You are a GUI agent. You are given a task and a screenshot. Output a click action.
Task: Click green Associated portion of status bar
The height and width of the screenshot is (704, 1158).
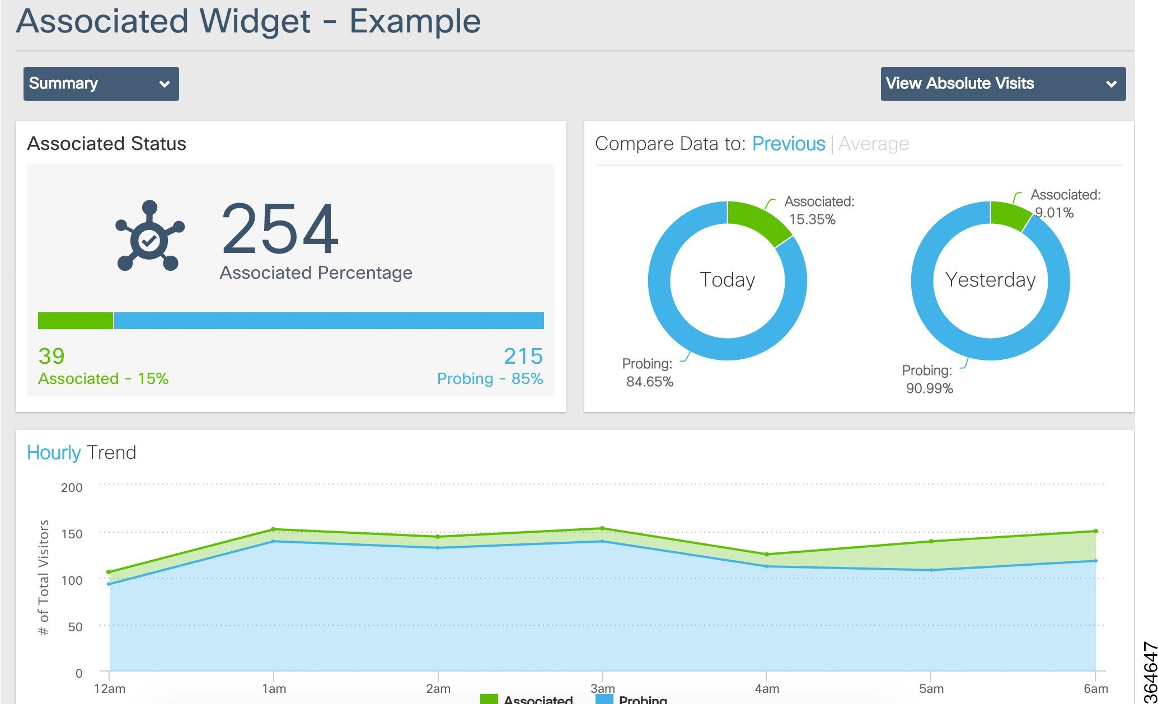tap(75, 321)
